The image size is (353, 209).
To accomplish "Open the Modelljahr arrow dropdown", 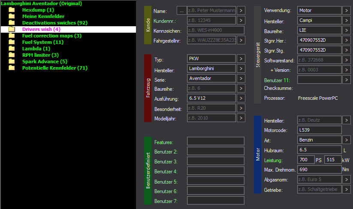I will coord(241,118).
